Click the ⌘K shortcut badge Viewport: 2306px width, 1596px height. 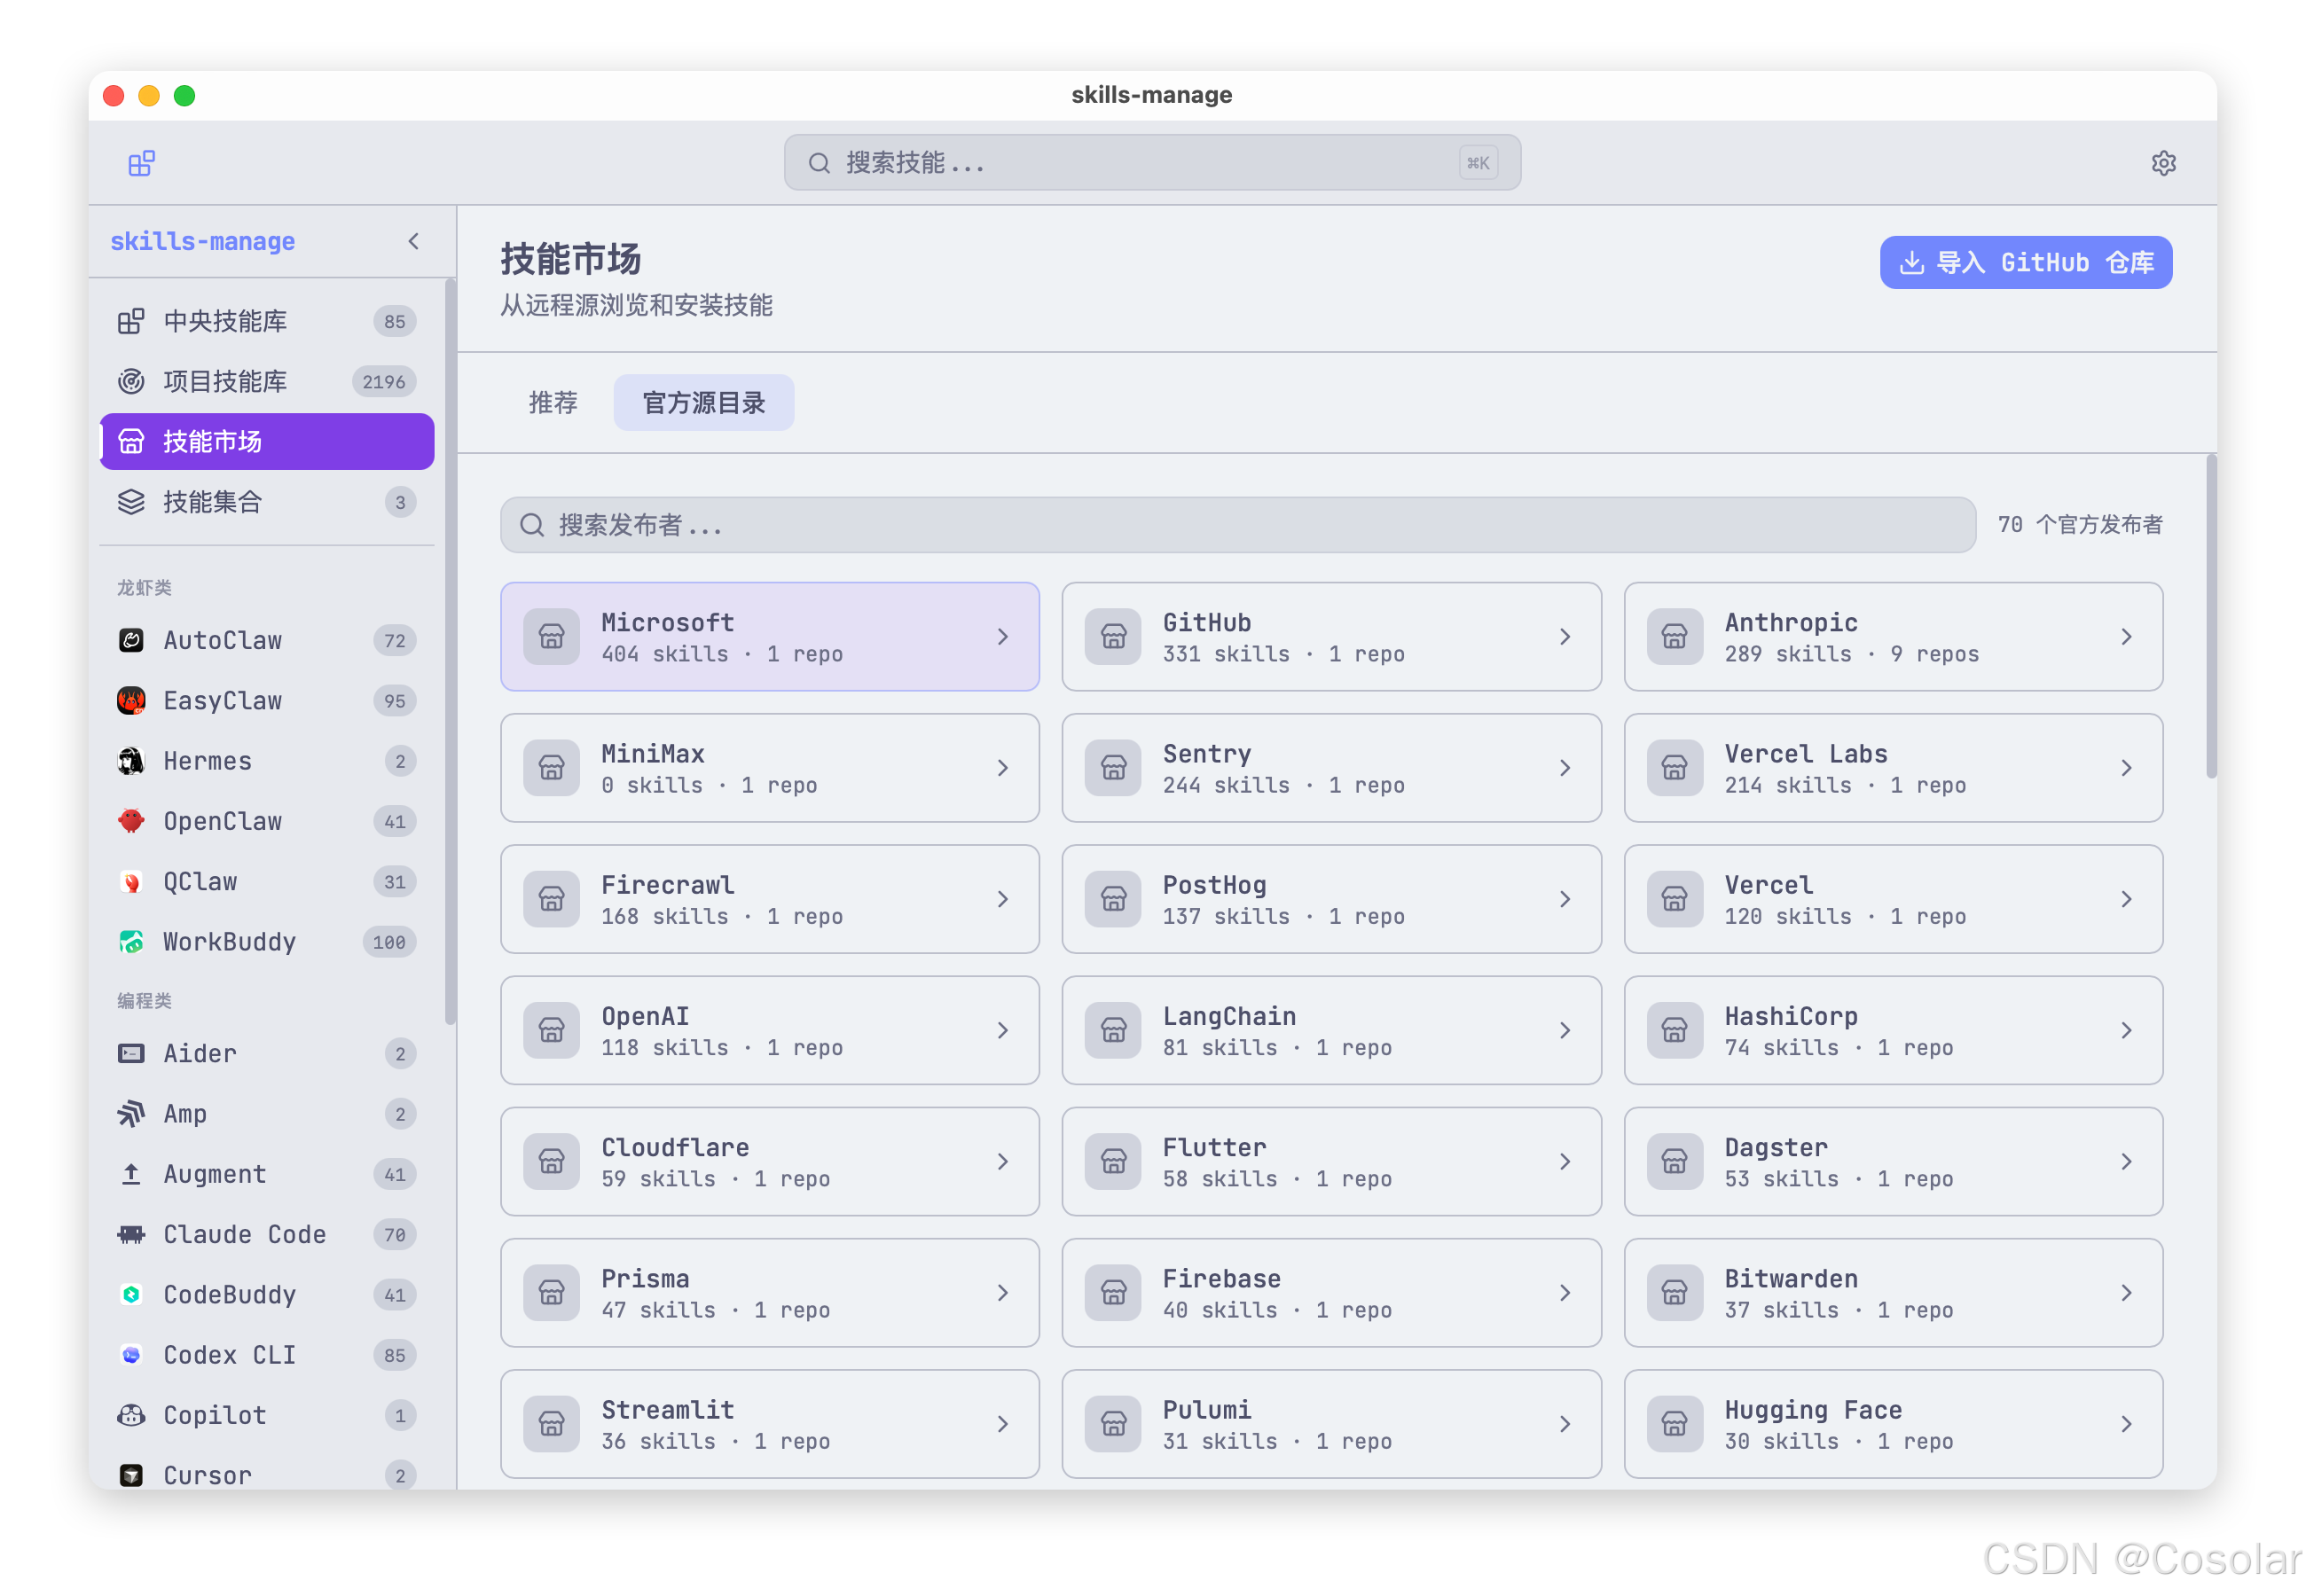(x=1478, y=163)
